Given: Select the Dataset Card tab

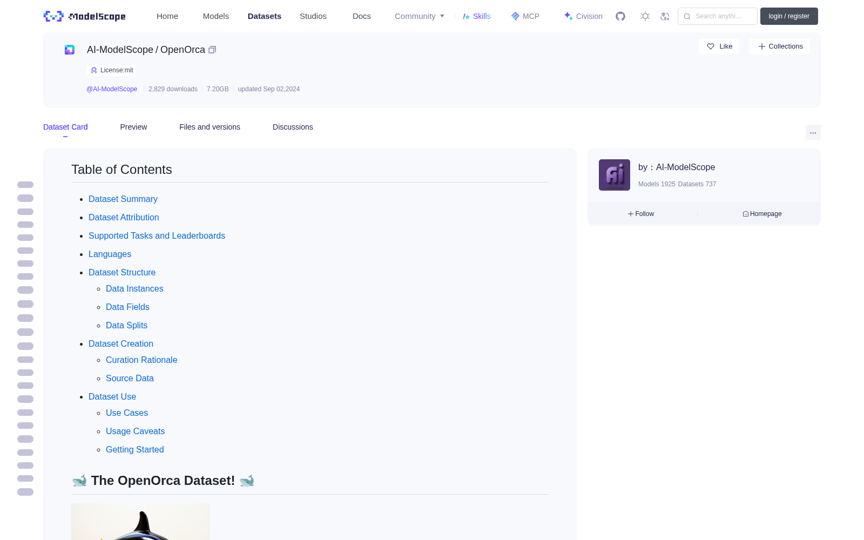Looking at the screenshot, I should [65, 127].
